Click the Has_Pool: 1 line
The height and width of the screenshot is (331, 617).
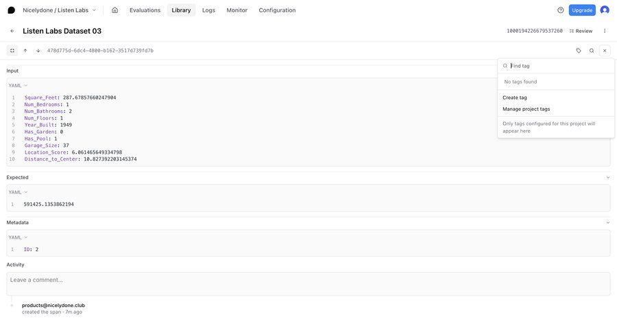pos(40,139)
